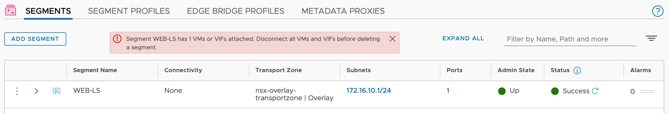Open the help question mark icon

point(658,11)
